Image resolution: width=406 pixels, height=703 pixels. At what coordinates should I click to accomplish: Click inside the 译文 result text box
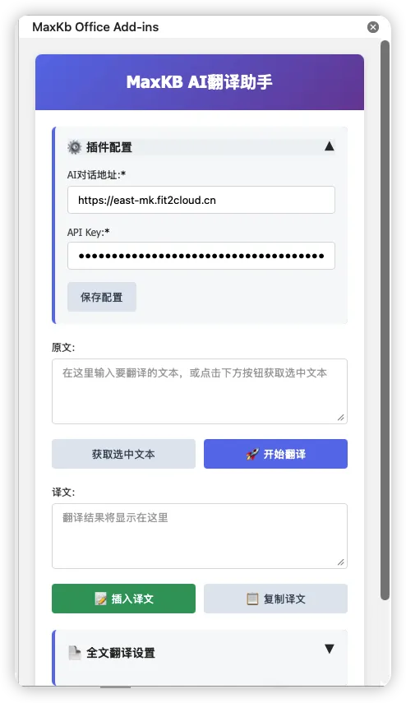click(200, 536)
